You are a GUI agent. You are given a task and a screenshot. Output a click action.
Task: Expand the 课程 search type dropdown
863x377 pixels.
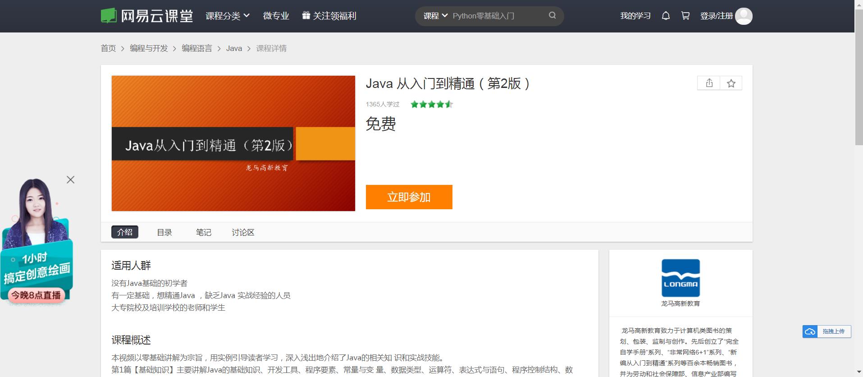[x=435, y=16]
